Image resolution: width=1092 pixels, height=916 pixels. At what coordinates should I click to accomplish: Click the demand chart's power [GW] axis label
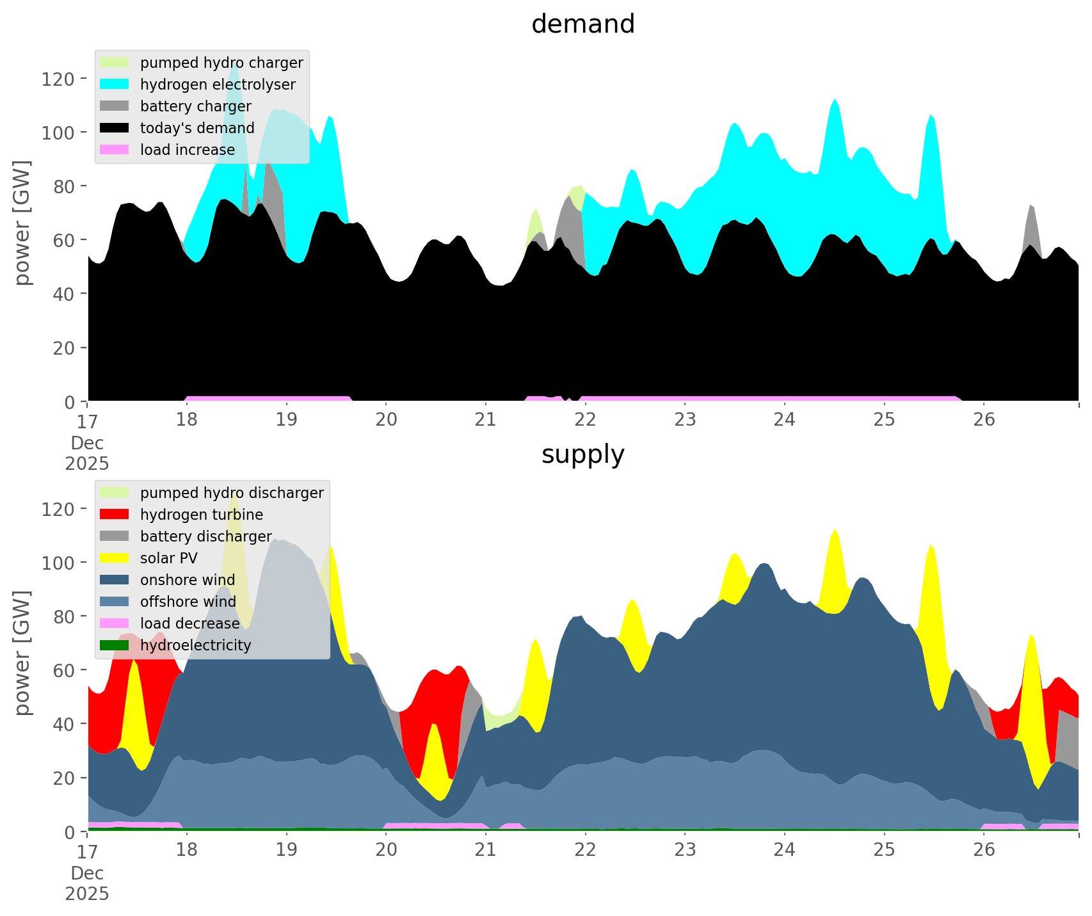pos(22,223)
